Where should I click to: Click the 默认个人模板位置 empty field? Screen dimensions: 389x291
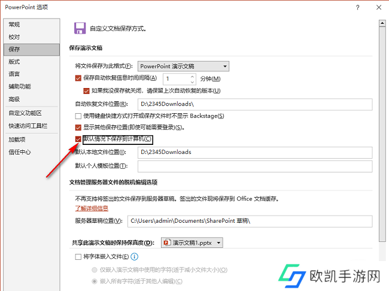(255, 166)
